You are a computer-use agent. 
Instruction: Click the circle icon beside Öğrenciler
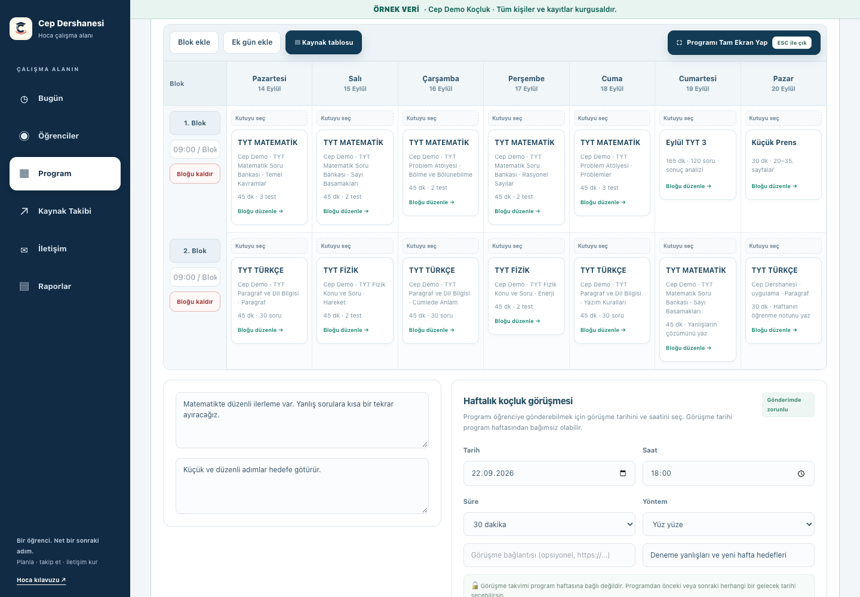(24, 136)
